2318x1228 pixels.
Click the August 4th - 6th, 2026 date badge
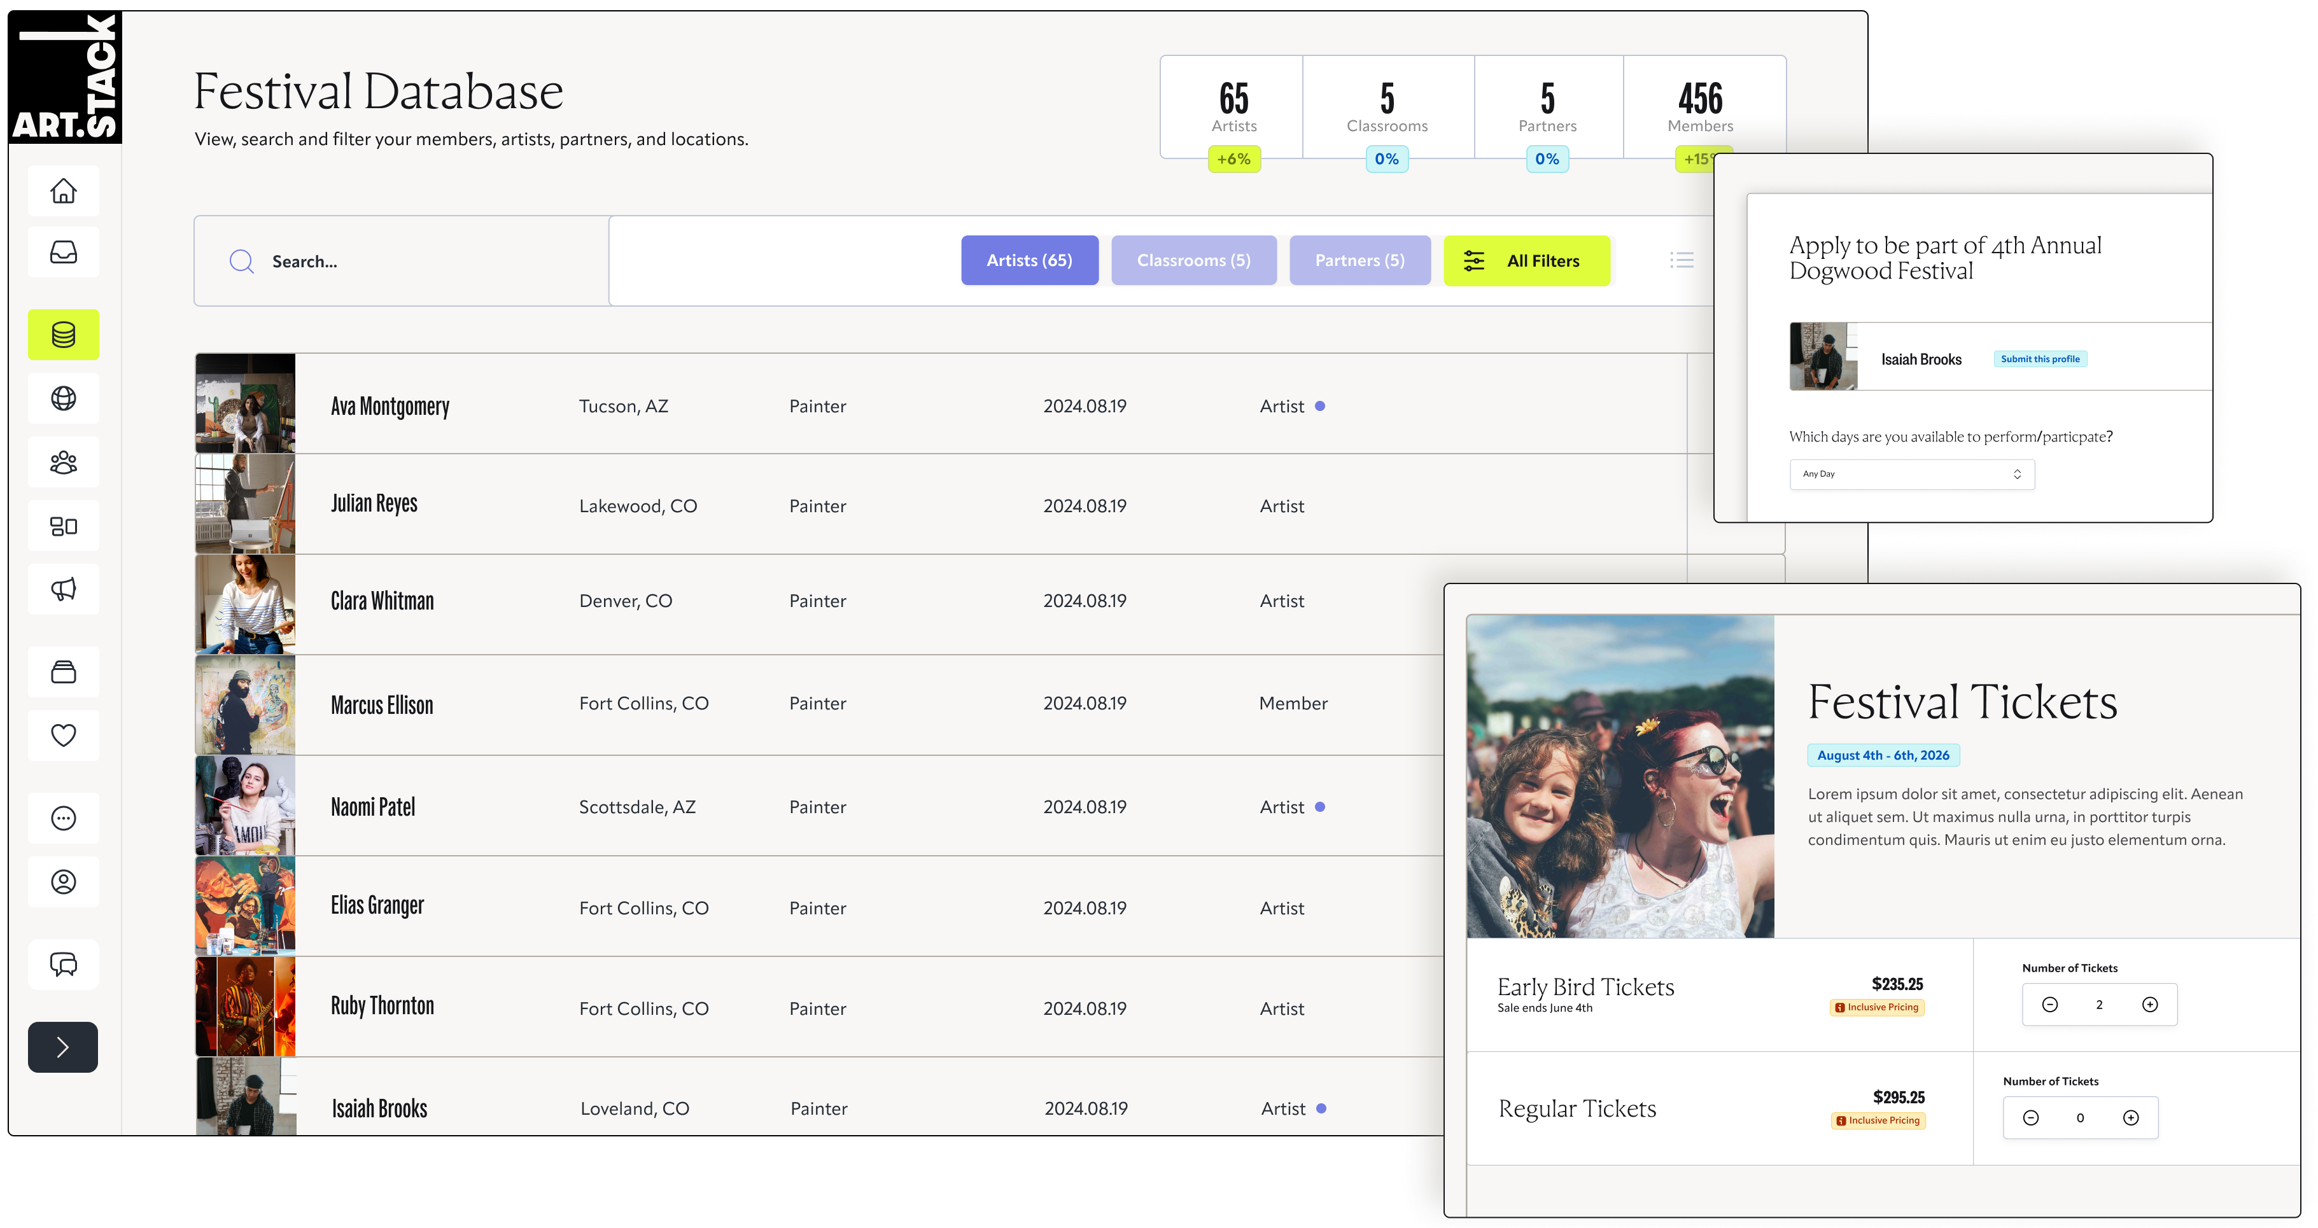1883,756
